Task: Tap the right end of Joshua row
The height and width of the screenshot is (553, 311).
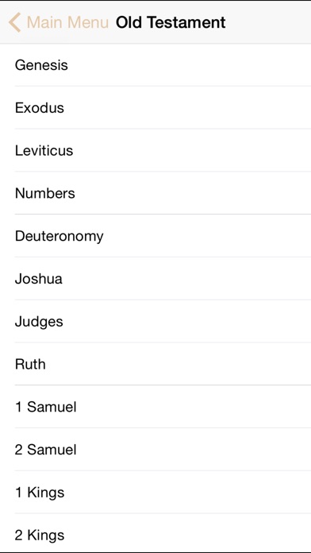Action: 275,279
